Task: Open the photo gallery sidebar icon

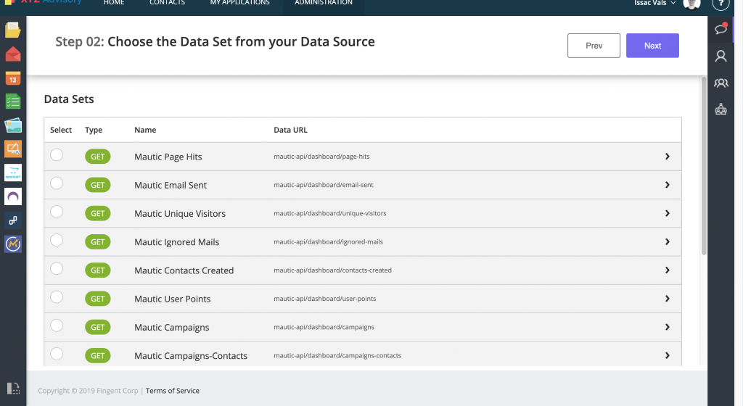Action: click(13, 125)
